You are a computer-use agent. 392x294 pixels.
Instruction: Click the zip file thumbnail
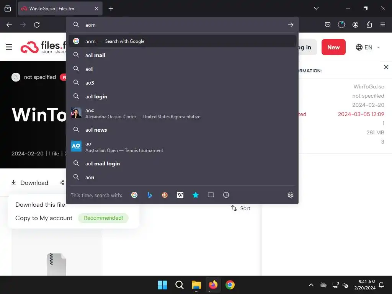57,265
